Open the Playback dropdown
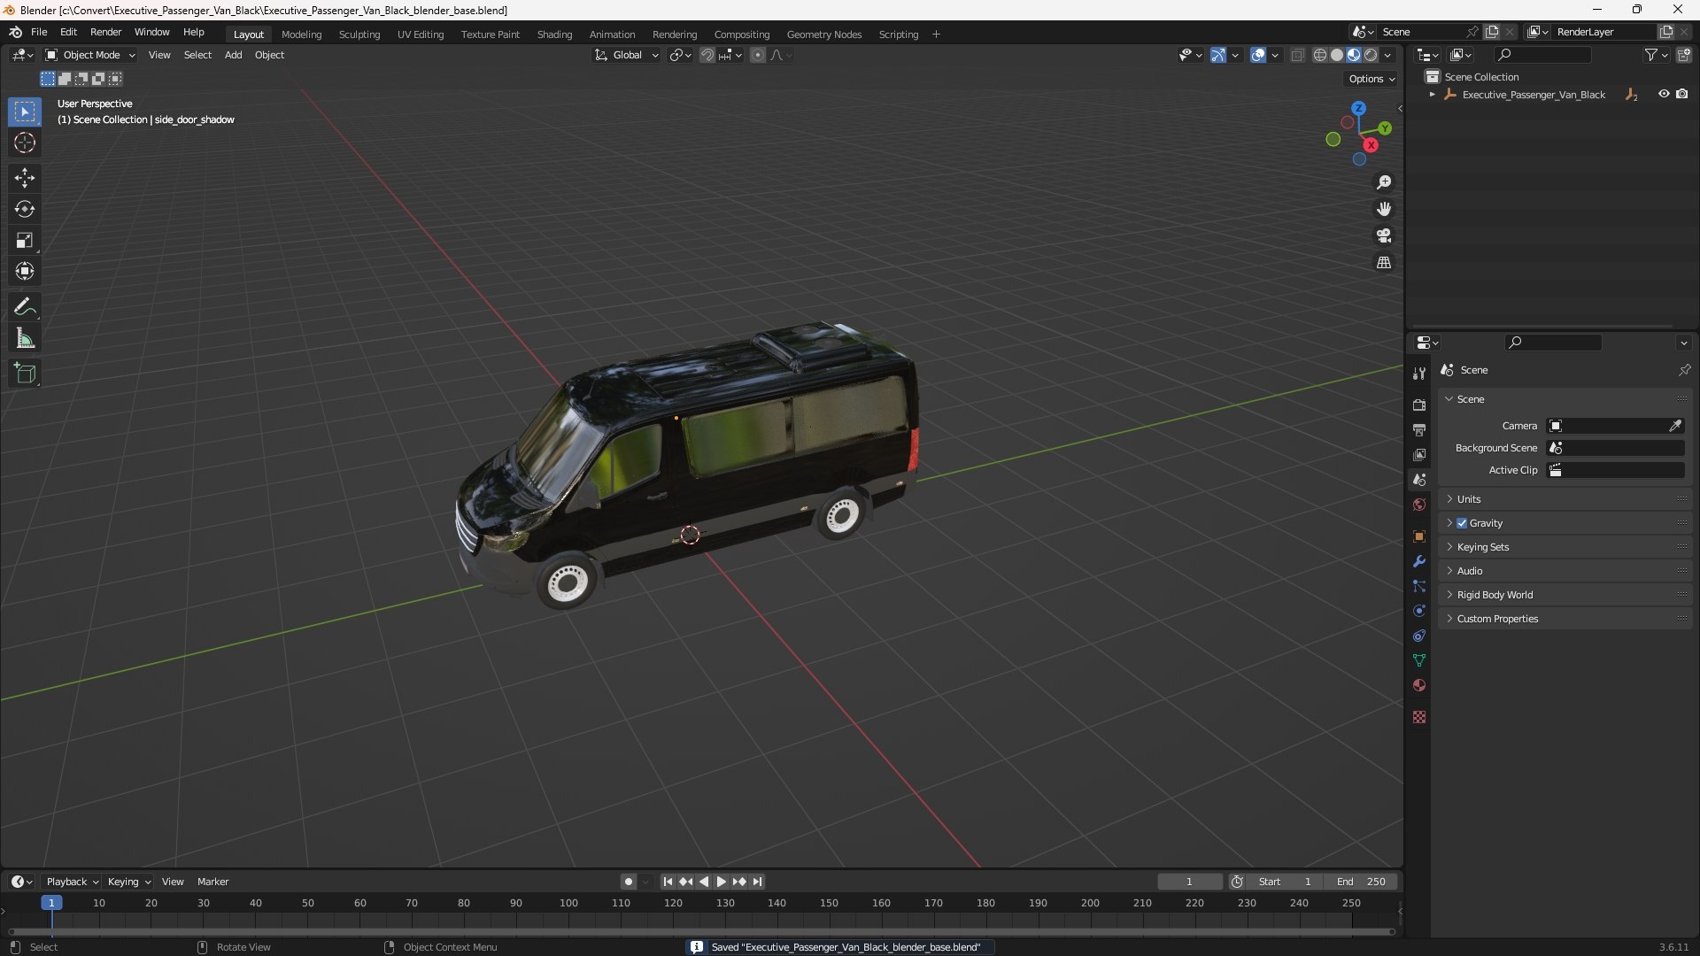1700x956 pixels. [x=72, y=882]
